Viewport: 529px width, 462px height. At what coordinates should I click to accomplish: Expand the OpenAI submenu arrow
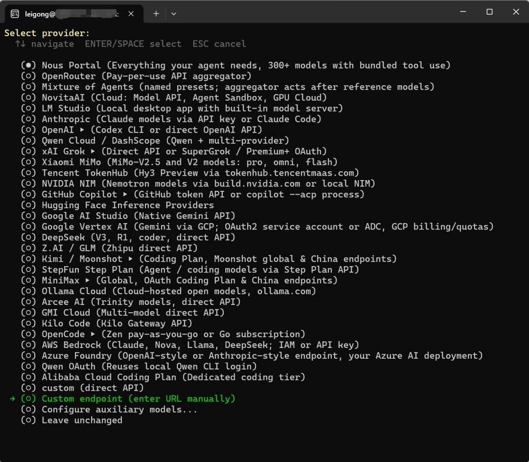click(82, 130)
